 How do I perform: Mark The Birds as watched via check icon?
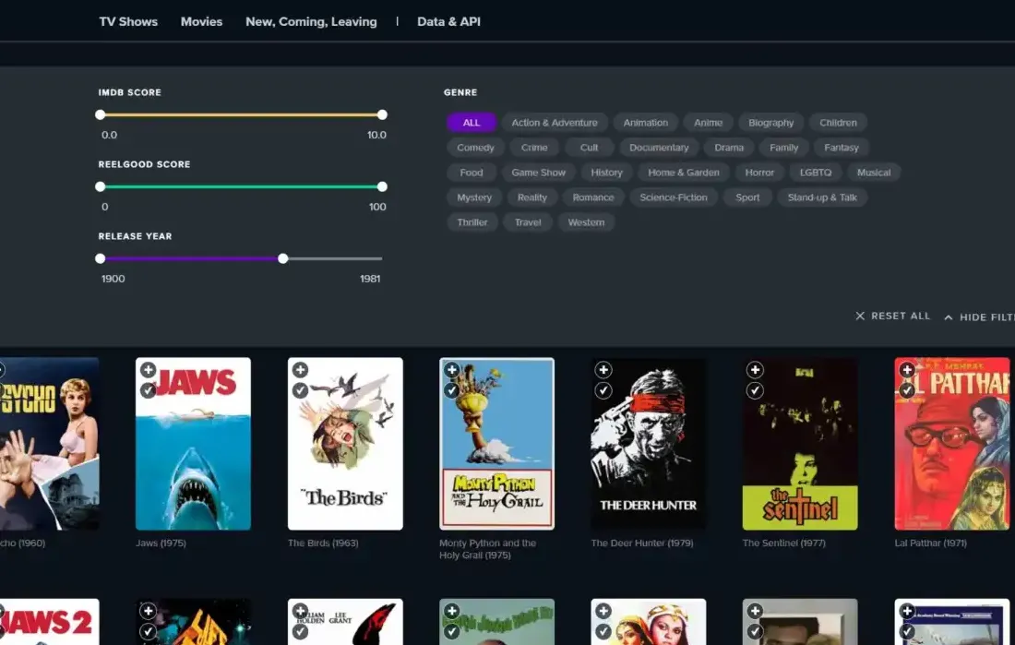point(300,390)
